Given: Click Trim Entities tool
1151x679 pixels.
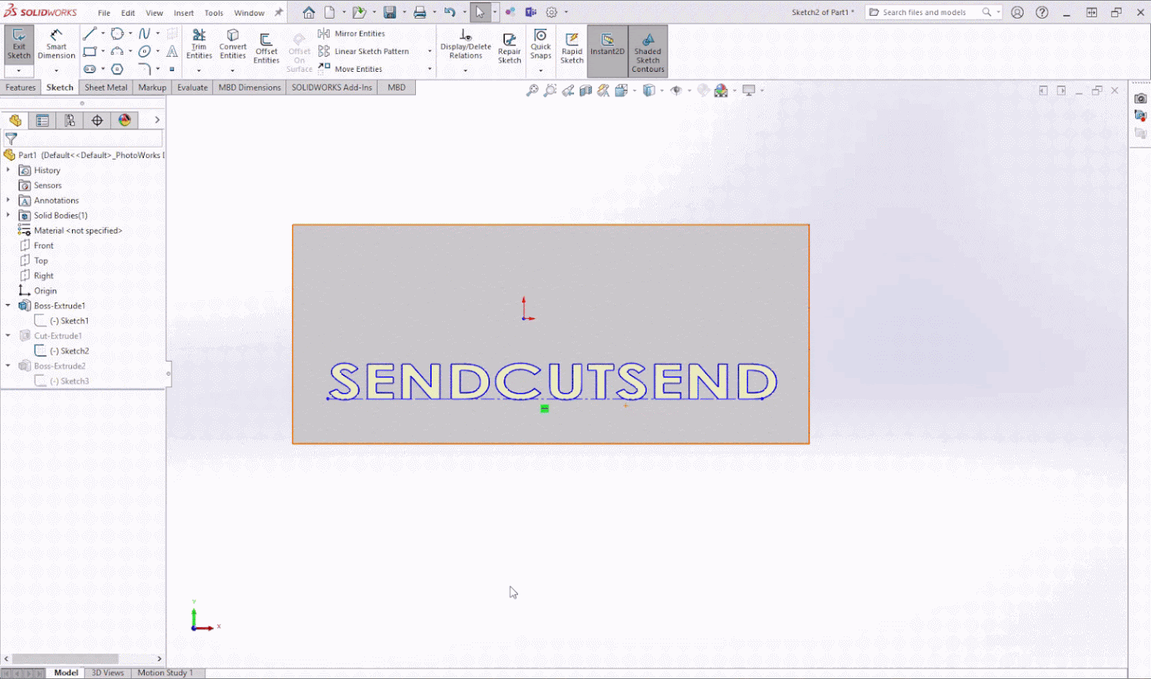Looking at the screenshot, I should click(199, 45).
